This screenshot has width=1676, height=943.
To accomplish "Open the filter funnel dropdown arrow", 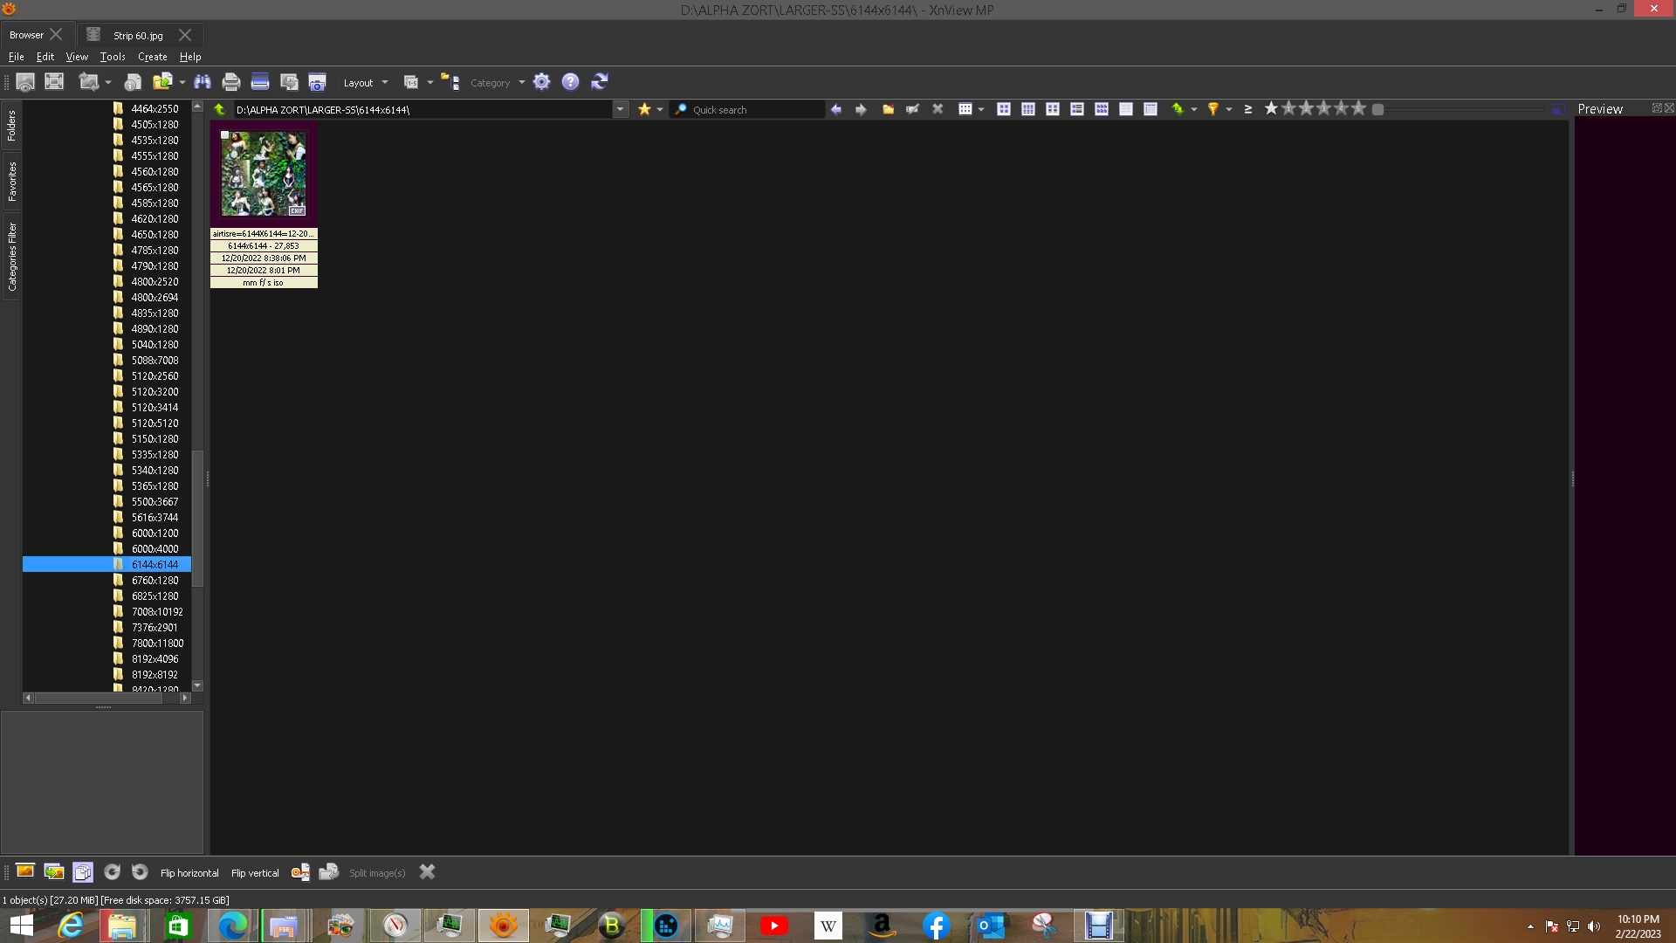I will 1229,110.
